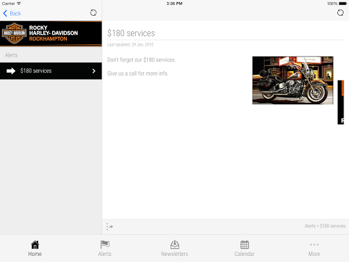Screen dimensions: 349x262
Task: Open the share options icon
Action: click(110, 227)
